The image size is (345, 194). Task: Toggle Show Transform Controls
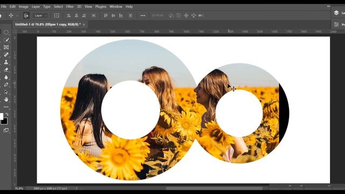pos(57,16)
